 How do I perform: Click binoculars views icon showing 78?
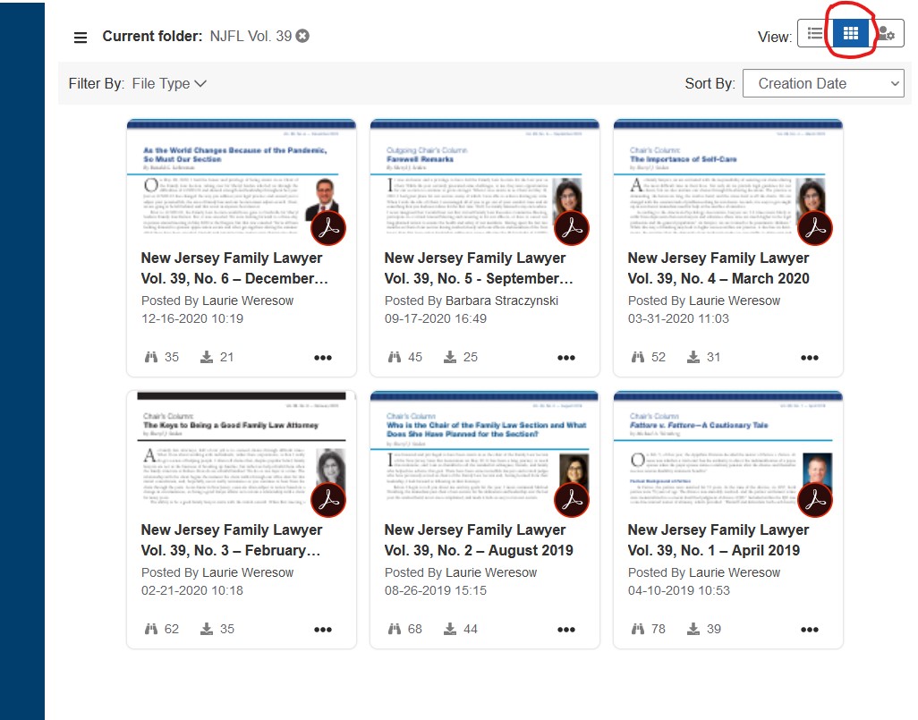[x=638, y=629]
